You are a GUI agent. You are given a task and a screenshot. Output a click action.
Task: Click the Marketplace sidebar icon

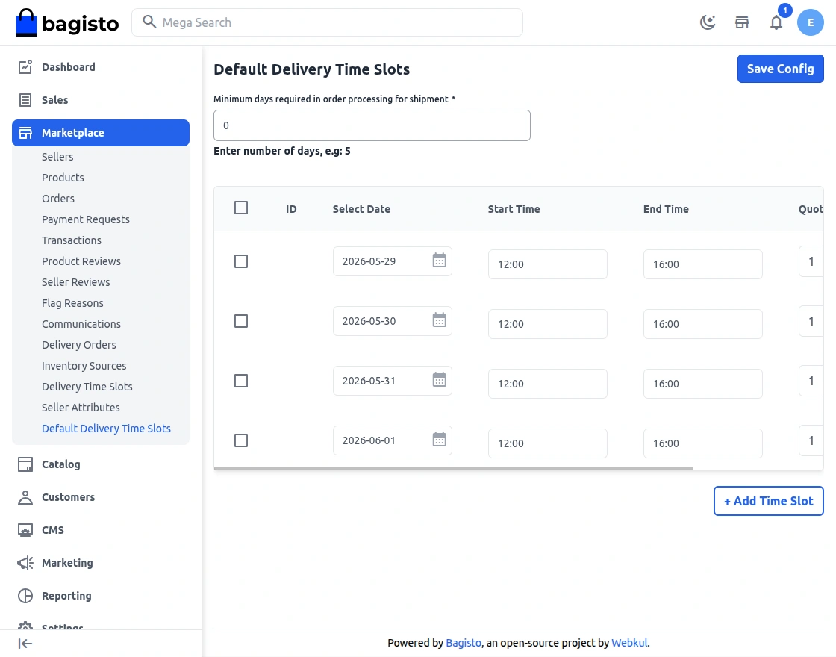click(25, 133)
